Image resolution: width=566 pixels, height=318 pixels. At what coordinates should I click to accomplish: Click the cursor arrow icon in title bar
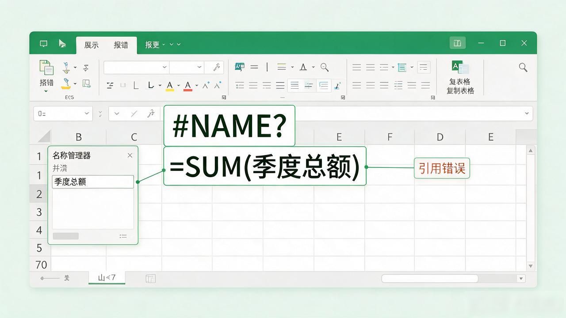[62, 43]
